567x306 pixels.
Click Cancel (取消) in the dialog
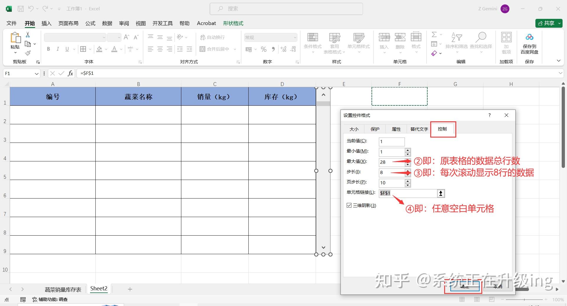498,286
